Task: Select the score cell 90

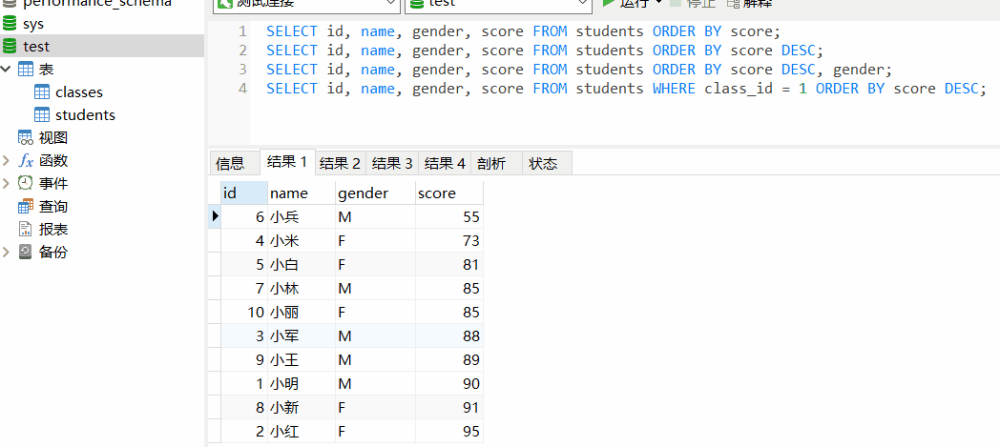Action: [449, 383]
